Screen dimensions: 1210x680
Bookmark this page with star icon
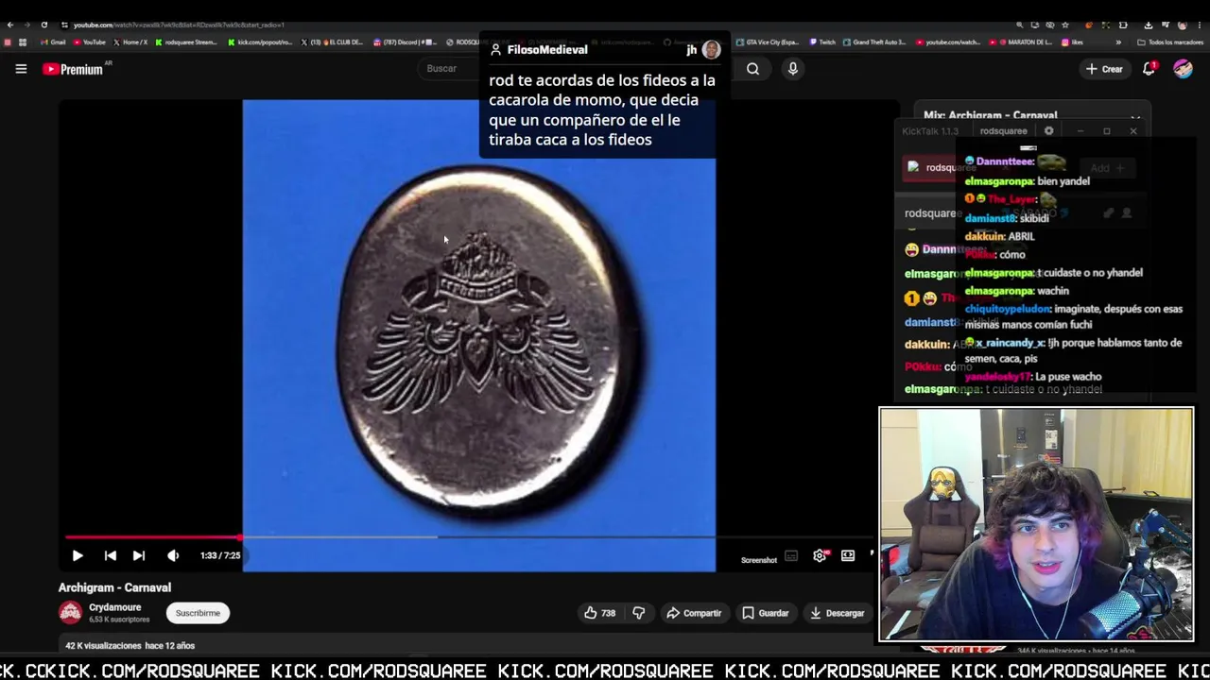(1065, 25)
